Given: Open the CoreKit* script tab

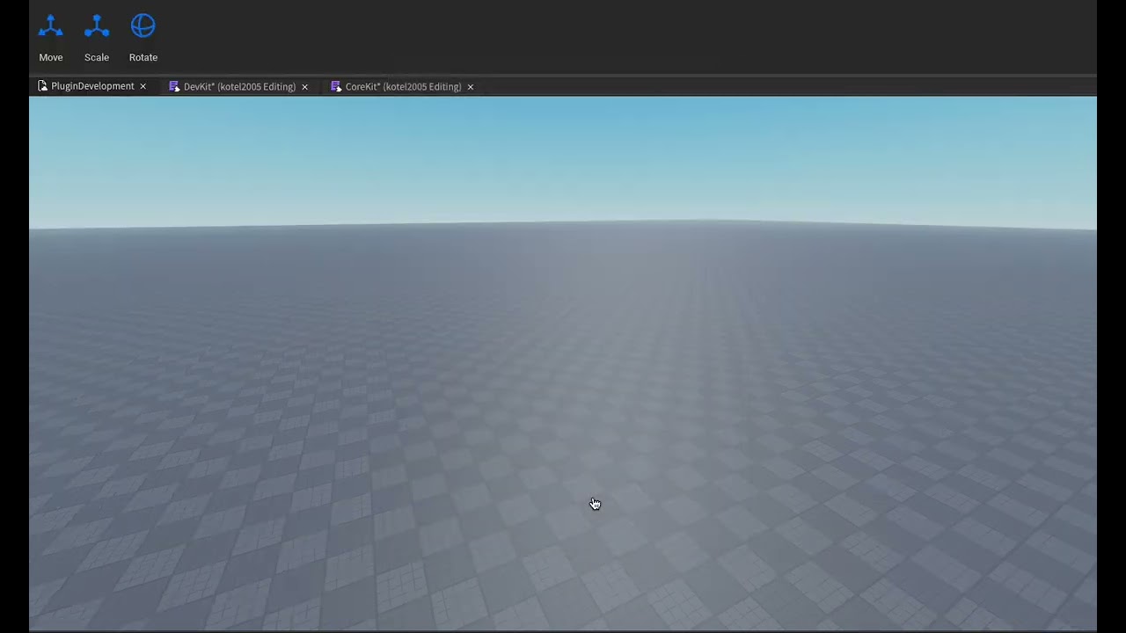Looking at the screenshot, I should coord(403,87).
